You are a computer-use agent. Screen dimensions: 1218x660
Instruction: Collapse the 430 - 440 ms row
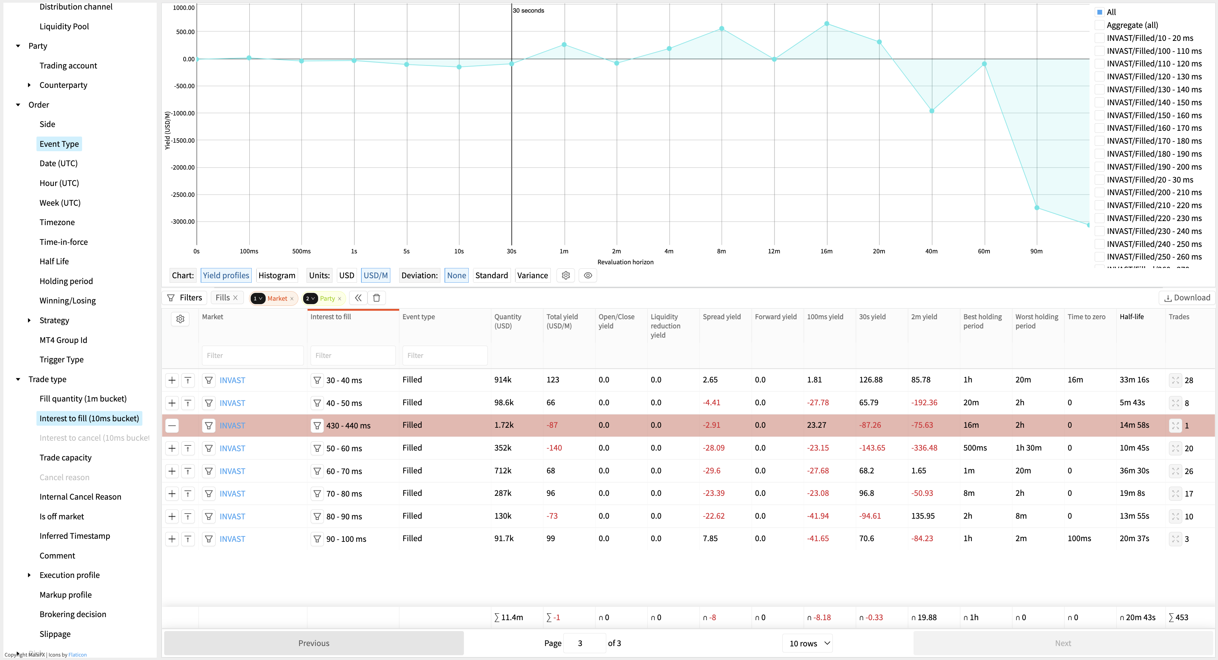pos(172,425)
